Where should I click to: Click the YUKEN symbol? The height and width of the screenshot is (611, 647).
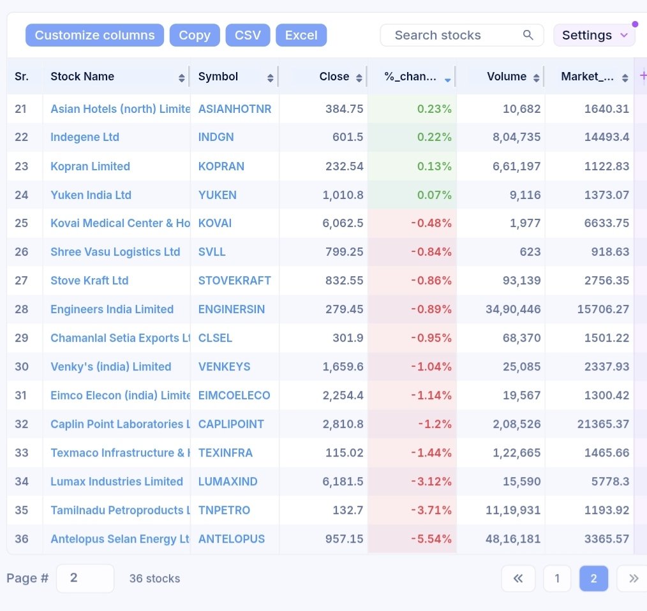218,195
